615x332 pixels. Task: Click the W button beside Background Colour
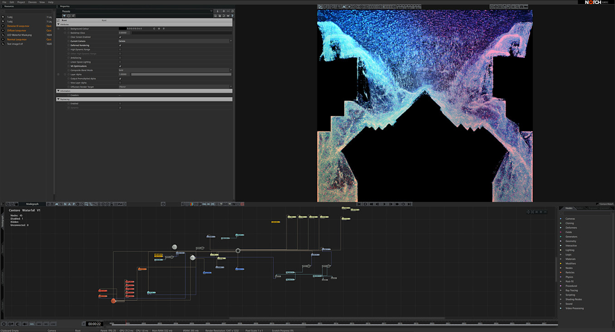159,29
